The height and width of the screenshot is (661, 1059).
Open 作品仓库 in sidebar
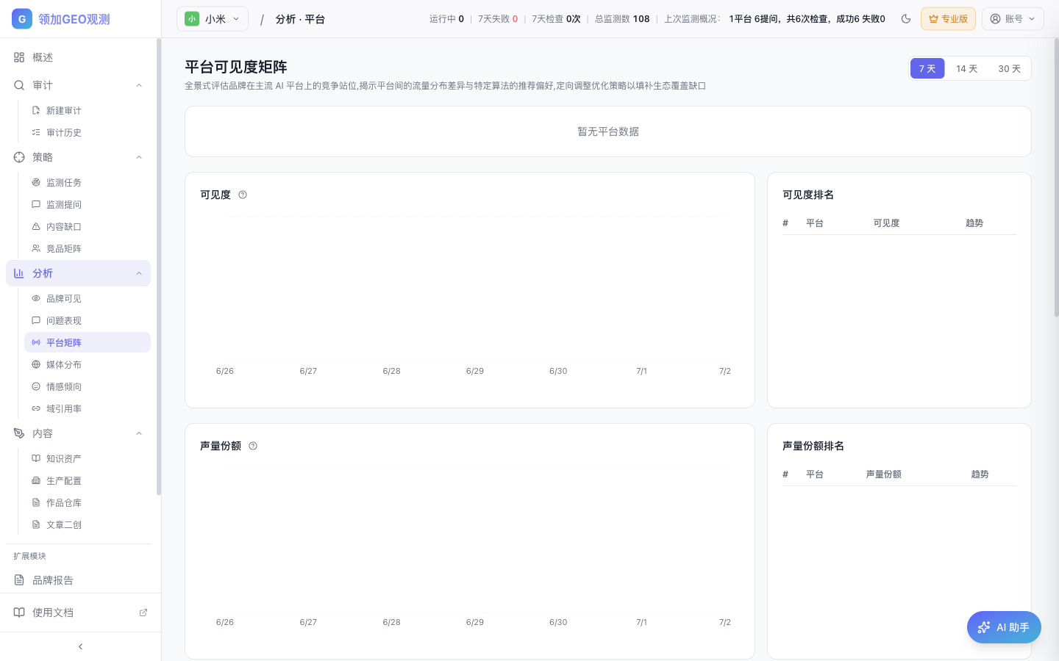coord(88,502)
